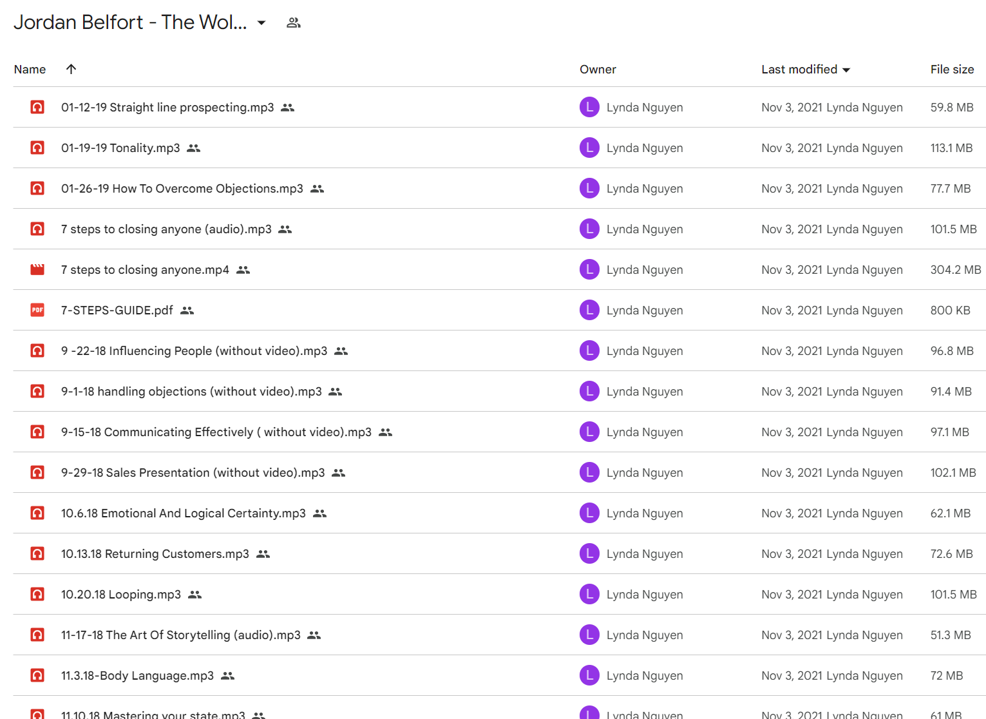Click audio icon of Sales Presentation file
Image resolution: width=986 pixels, height=719 pixels.
click(x=37, y=472)
